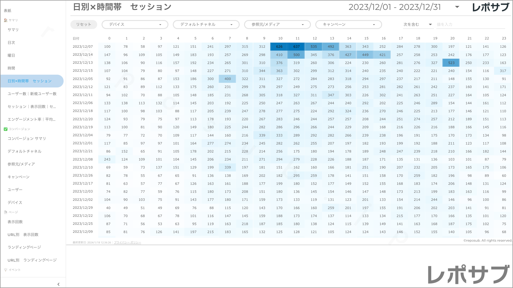Go to the 曜日 page in sidebar
Screen dimensions: 513x288
11,55
